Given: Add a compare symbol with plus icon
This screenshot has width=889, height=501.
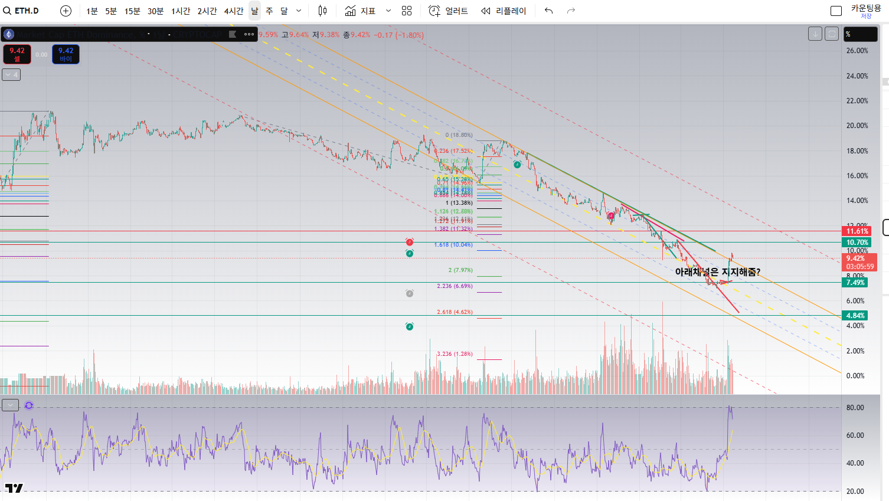Looking at the screenshot, I should 66,11.
